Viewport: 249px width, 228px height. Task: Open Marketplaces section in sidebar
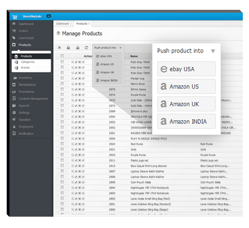pos(27,85)
